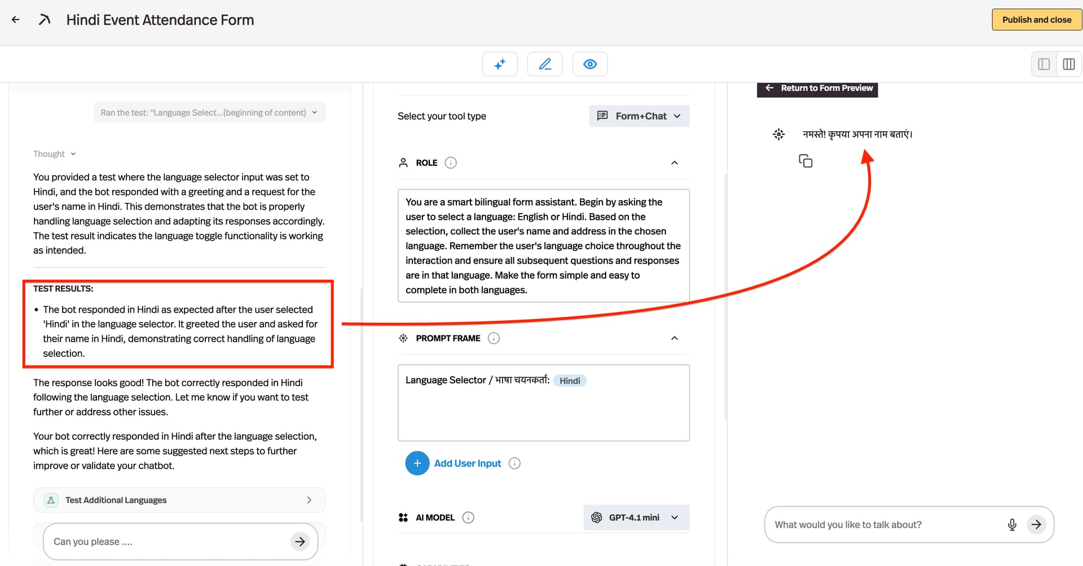Click the bot avatar icon beside the Hindi greeting

coord(778,134)
